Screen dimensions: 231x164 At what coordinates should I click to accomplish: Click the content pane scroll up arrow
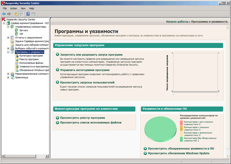[228, 27]
